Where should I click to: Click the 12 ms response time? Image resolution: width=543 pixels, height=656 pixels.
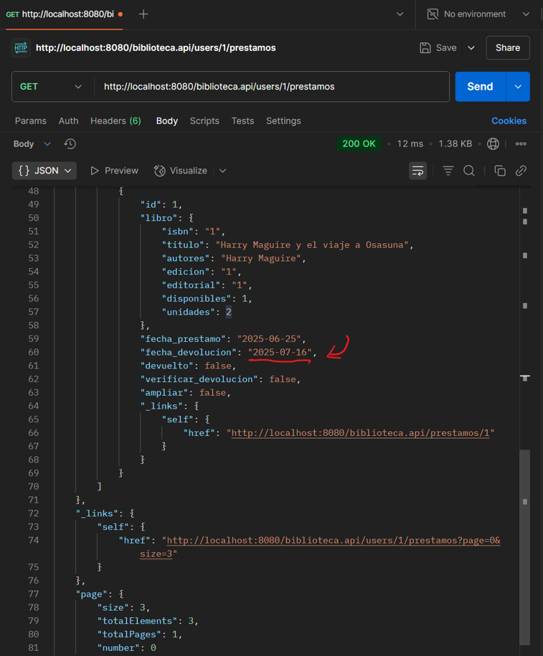[410, 144]
